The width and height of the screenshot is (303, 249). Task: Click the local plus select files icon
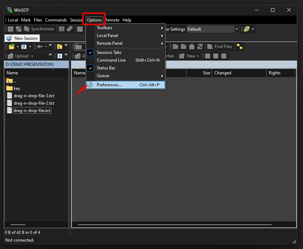(60, 56)
